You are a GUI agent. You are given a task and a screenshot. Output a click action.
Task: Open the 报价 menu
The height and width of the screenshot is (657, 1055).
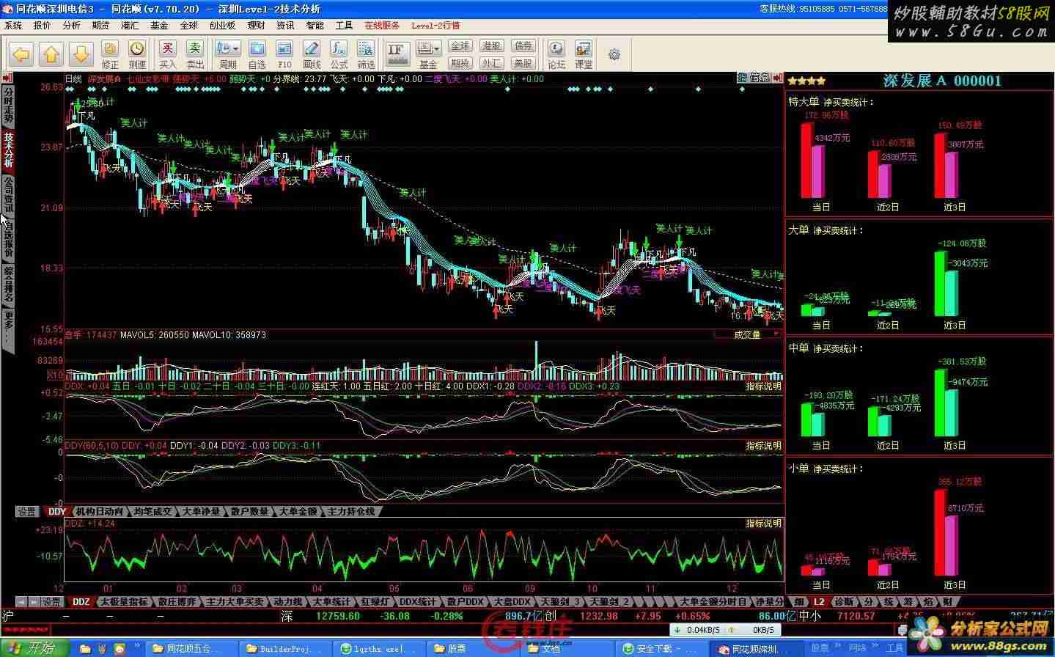click(43, 26)
